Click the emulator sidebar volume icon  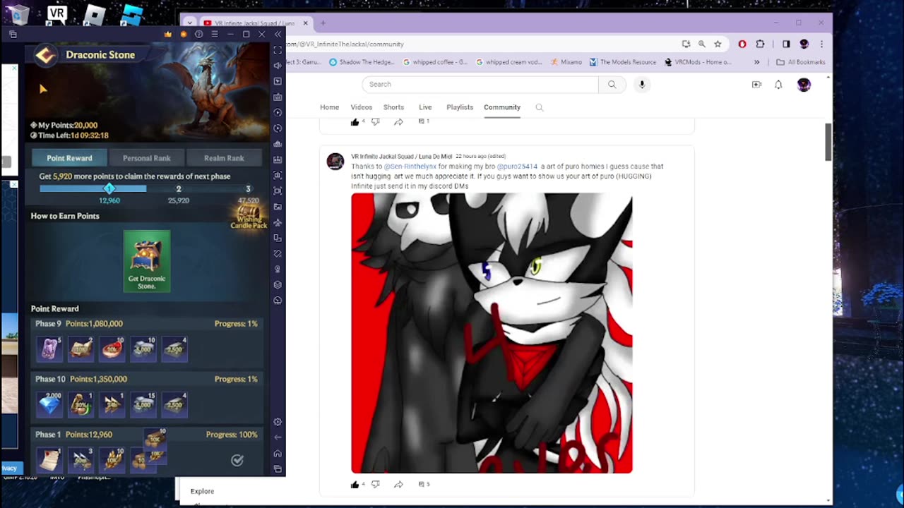coord(278,66)
